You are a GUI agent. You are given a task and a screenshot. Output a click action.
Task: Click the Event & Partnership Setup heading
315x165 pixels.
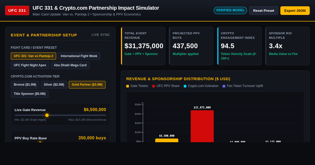click(44, 35)
